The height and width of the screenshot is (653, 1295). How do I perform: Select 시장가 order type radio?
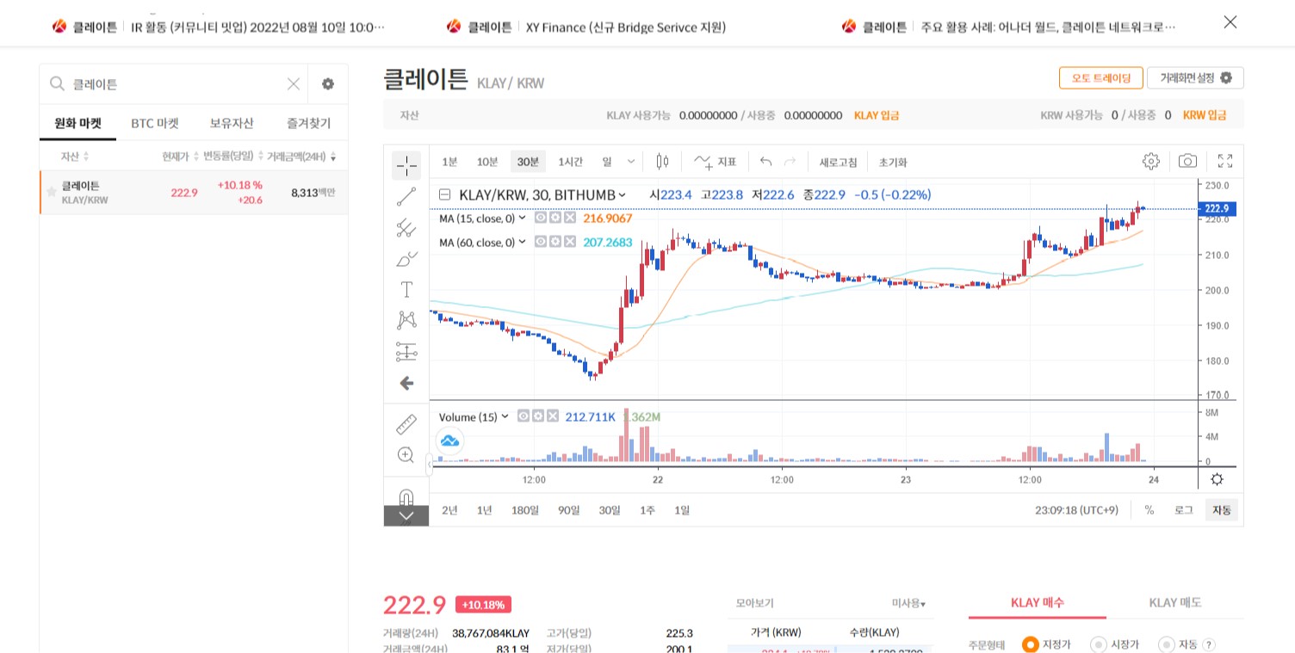(1098, 644)
